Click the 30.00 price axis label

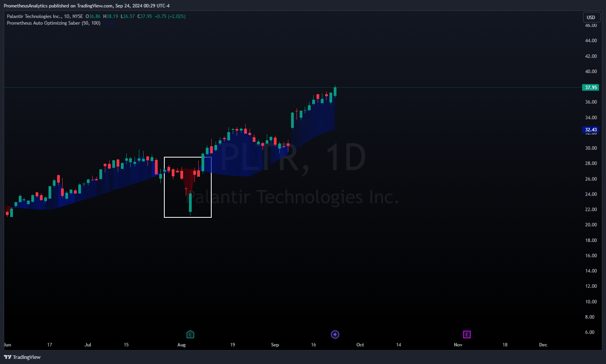click(x=591, y=148)
